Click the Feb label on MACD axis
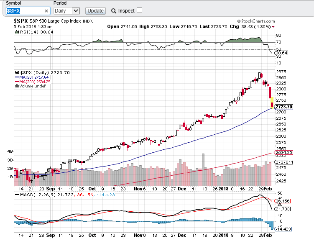This screenshot has height=241, width=314. coord(268,235)
